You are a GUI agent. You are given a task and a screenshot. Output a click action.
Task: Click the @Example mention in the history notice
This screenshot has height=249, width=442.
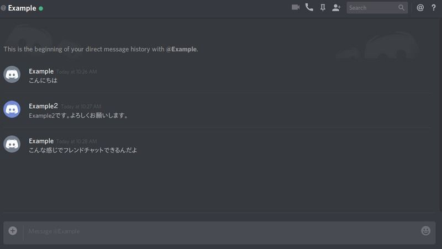[x=181, y=49]
